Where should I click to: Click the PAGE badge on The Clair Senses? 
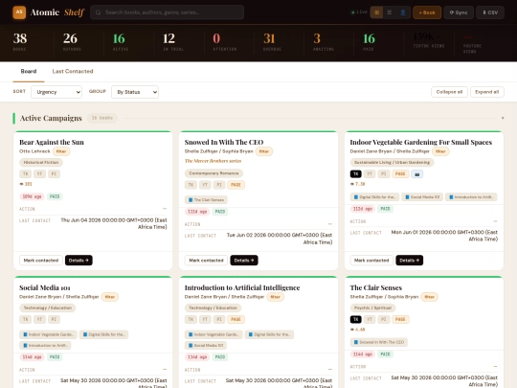(x=400, y=319)
